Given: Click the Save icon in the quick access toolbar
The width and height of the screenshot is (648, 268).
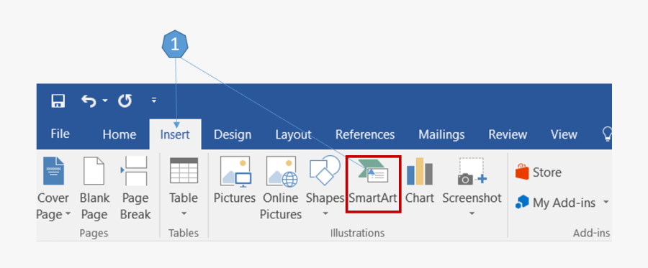Looking at the screenshot, I should pos(58,101).
